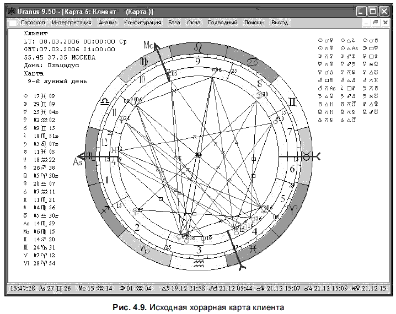Open the Конфигурация menu
Image resolution: width=396 pixels, height=314 pixels.
pyautogui.click(x=142, y=23)
